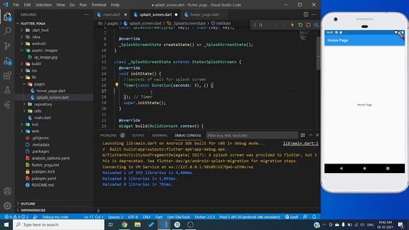This screenshot has height=230, width=409.
Task: Open the Search view in activity bar
Action: coord(7,31)
